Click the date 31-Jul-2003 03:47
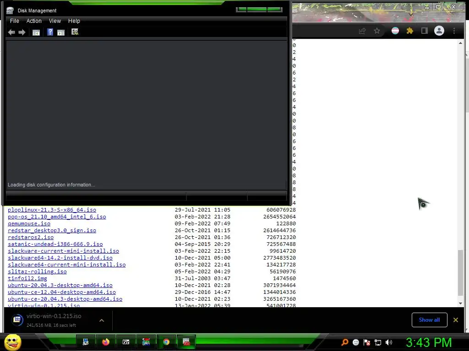 coord(202,278)
